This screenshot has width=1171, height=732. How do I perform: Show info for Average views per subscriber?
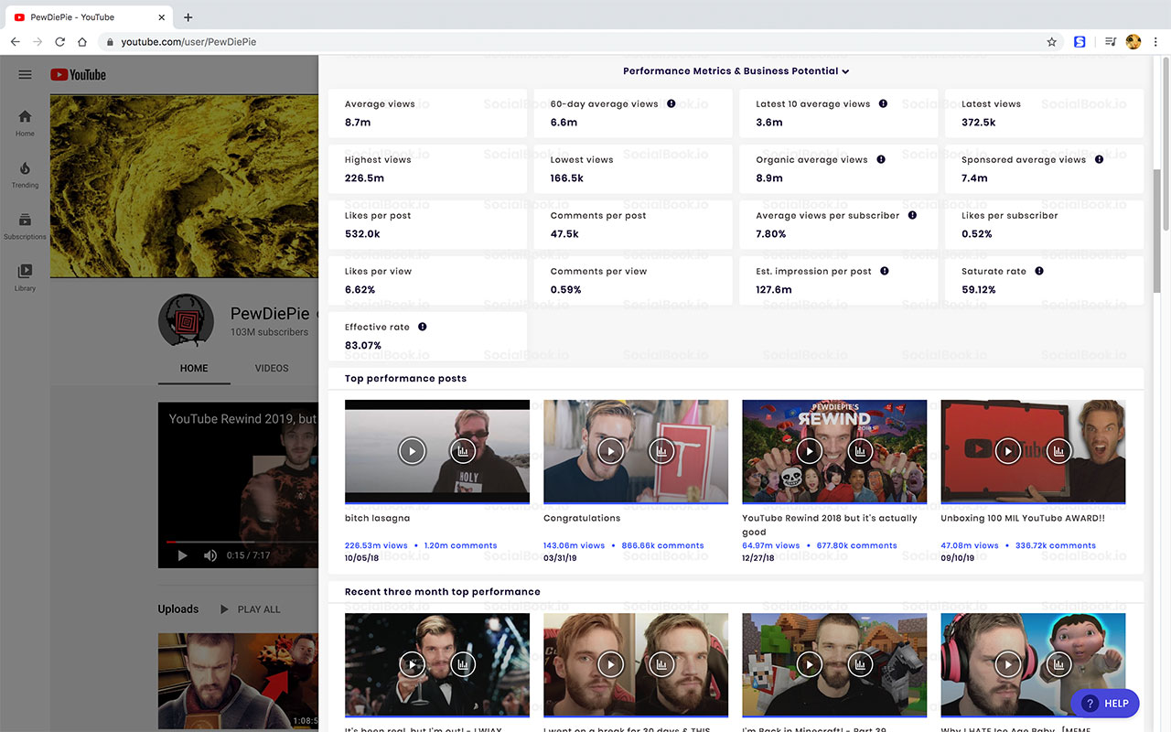[x=913, y=215]
